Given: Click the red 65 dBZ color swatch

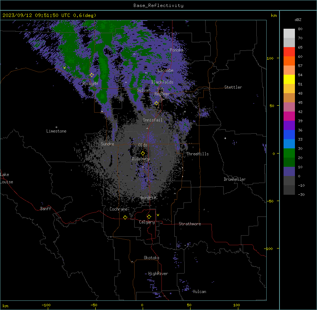Looking at the screenshot, I should tap(289, 52).
